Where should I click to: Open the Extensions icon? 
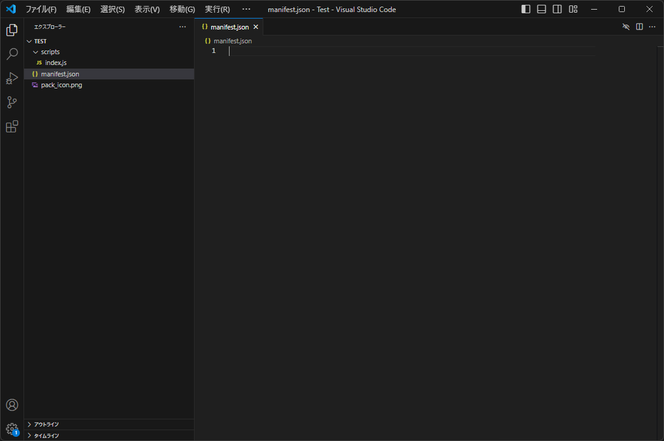(x=11, y=126)
